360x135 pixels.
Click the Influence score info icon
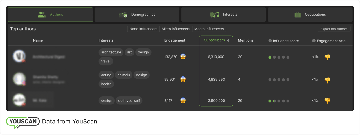(x=270, y=41)
